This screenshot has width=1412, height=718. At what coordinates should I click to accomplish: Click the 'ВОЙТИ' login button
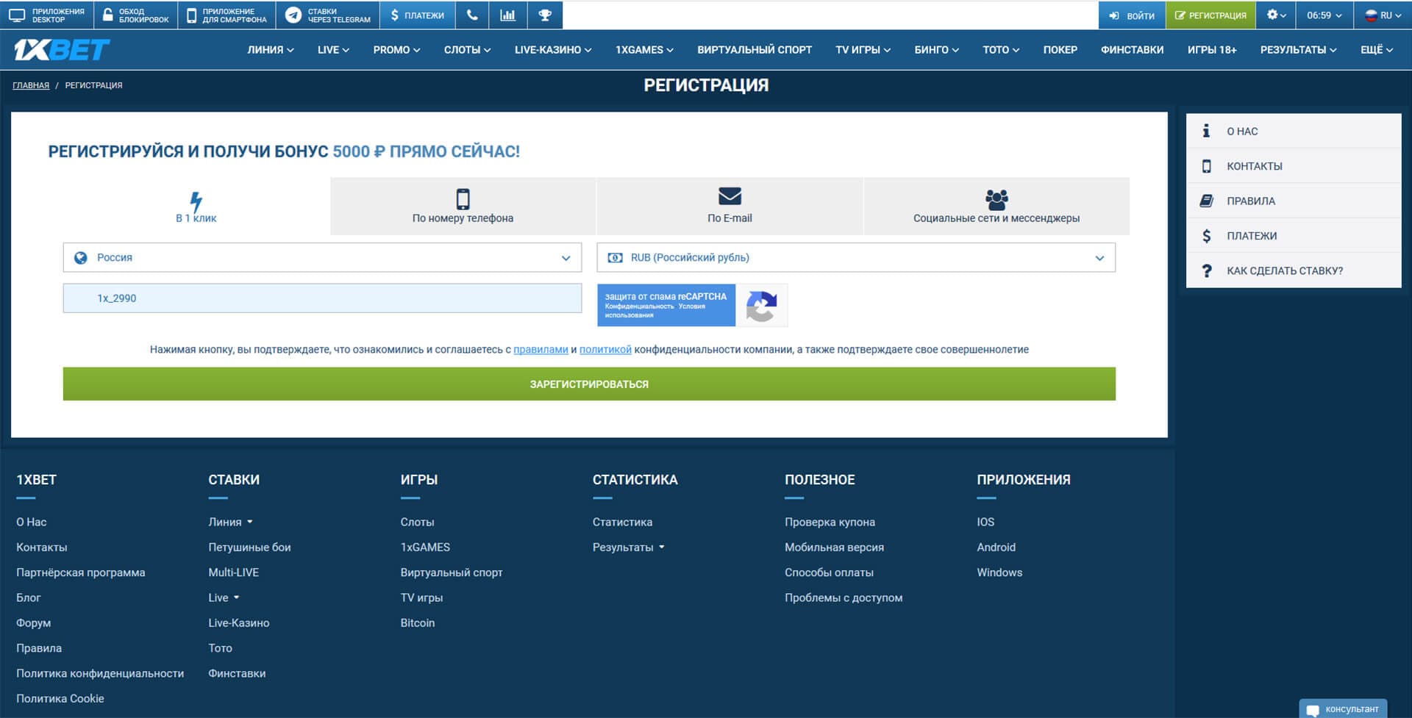click(x=1132, y=15)
